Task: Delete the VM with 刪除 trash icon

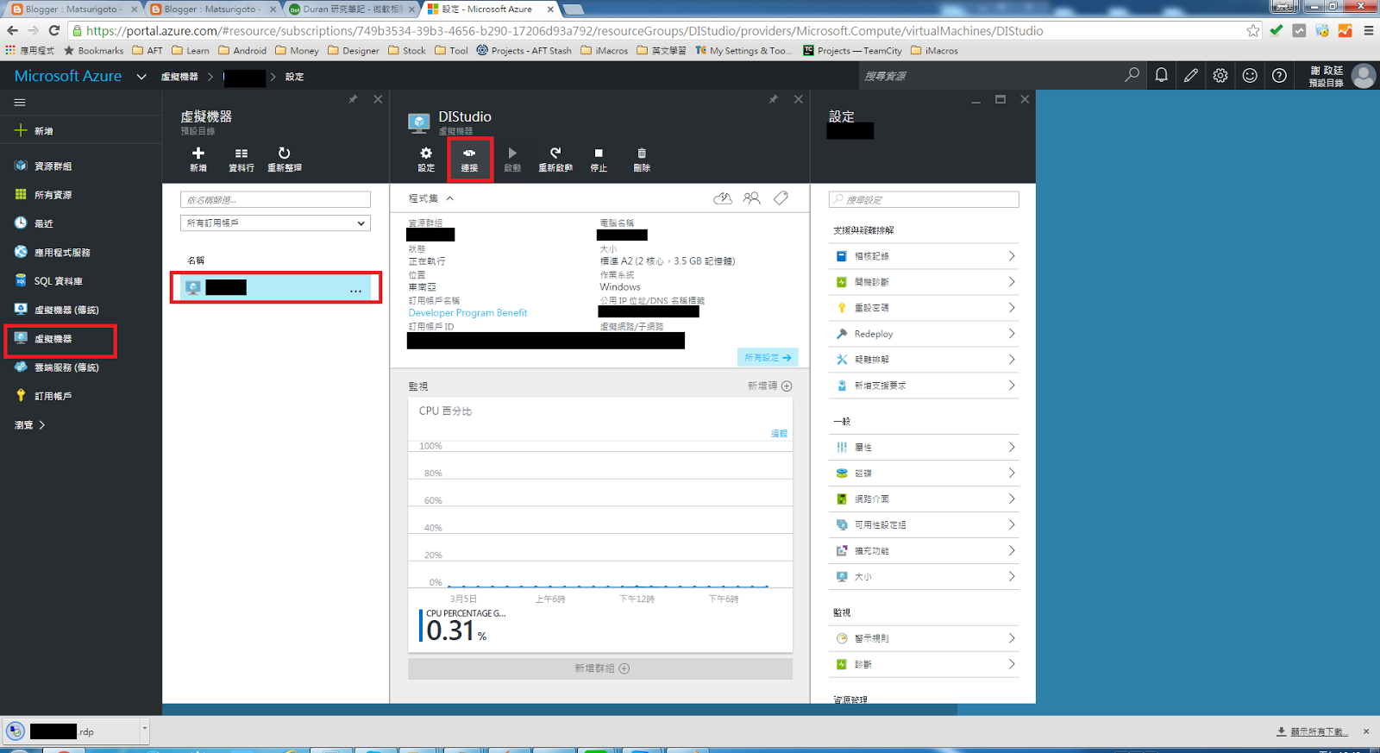Action: click(642, 159)
